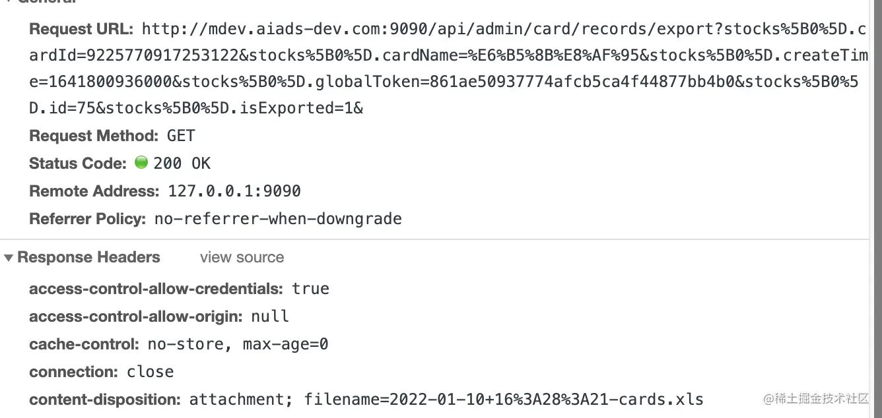The image size is (882, 418).
Task: Click the Referrer Policy label
Action: tap(87, 219)
